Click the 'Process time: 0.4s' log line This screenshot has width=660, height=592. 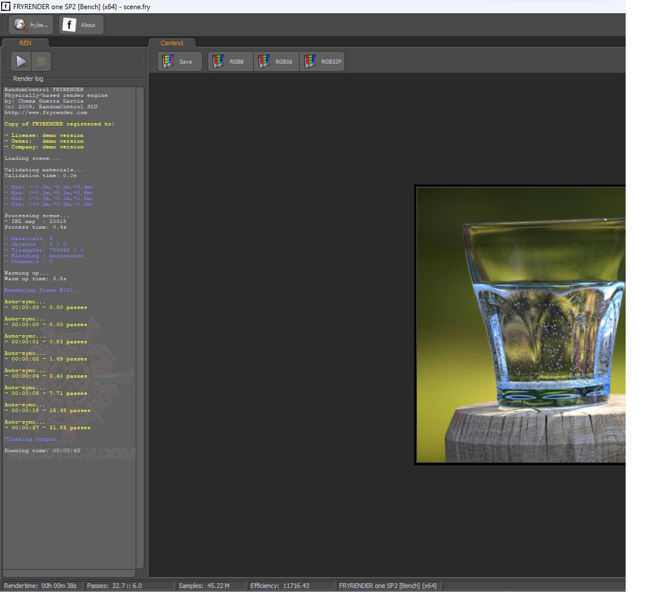36,227
